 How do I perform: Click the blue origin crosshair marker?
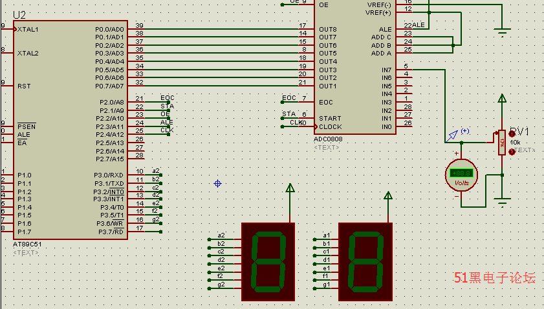pyautogui.click(x=217, y=183)
